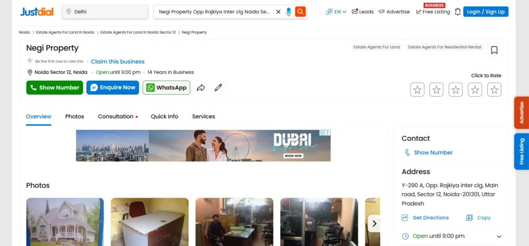Image resolution: width=529 pixels, height=246 pixels.
Task: Rate the business five stars
Action: (x=494, y=90)
